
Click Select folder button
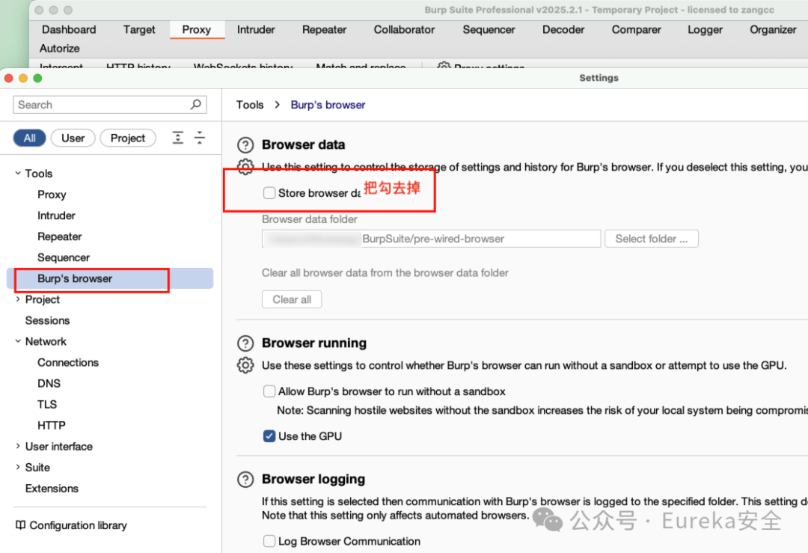652,239
